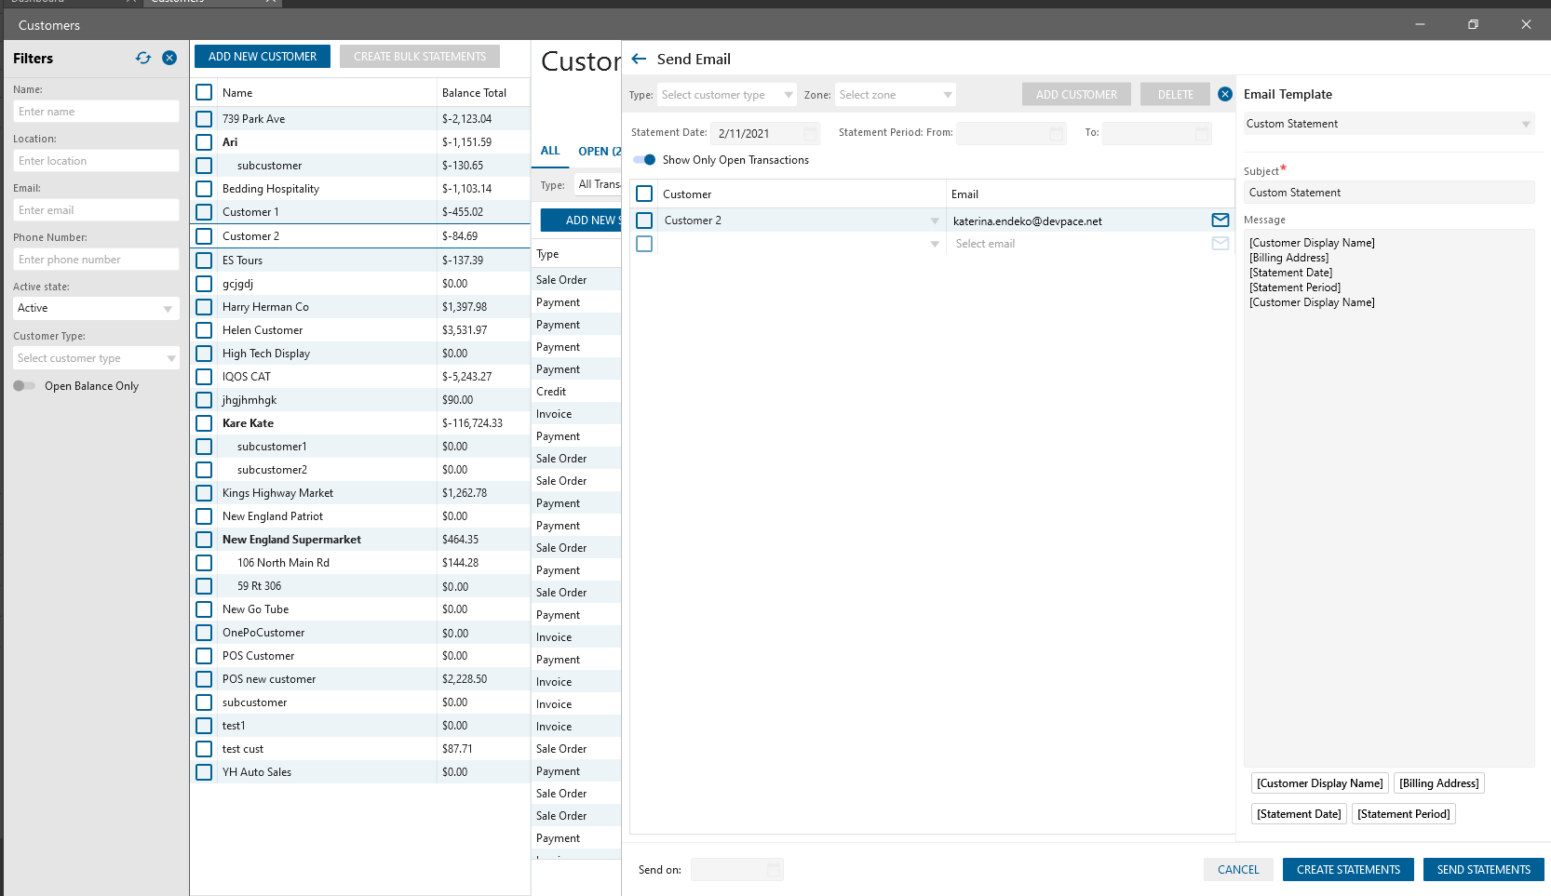This screenshot has width=1551, height=896.
Task: Open the Active state dropdown
Action: pos(96,308)
